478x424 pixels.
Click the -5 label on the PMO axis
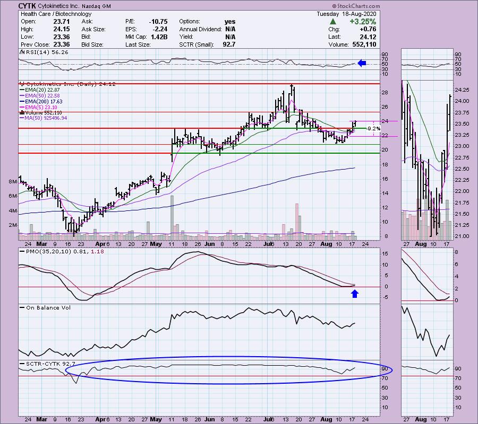(386, 297)
